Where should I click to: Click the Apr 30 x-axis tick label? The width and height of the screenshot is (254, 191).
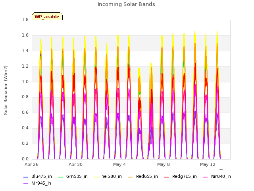tap(75, 164)
